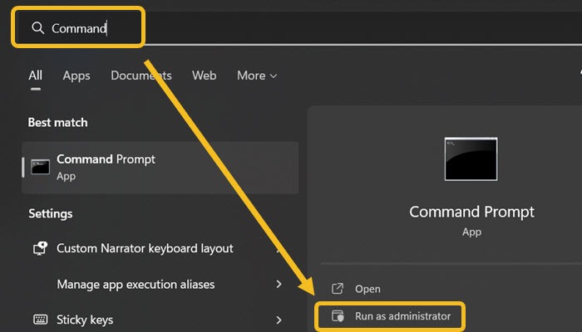This screenshot has width=582, height=332.
Task: Expand the chevron next to Sticky keys
Action: [x=279, y=320]
